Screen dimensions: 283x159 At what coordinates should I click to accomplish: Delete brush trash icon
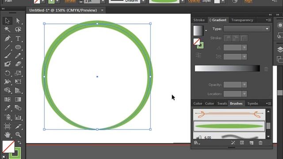coord(260,143)
